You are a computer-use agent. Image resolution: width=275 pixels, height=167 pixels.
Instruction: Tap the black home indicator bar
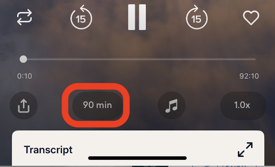137,158
